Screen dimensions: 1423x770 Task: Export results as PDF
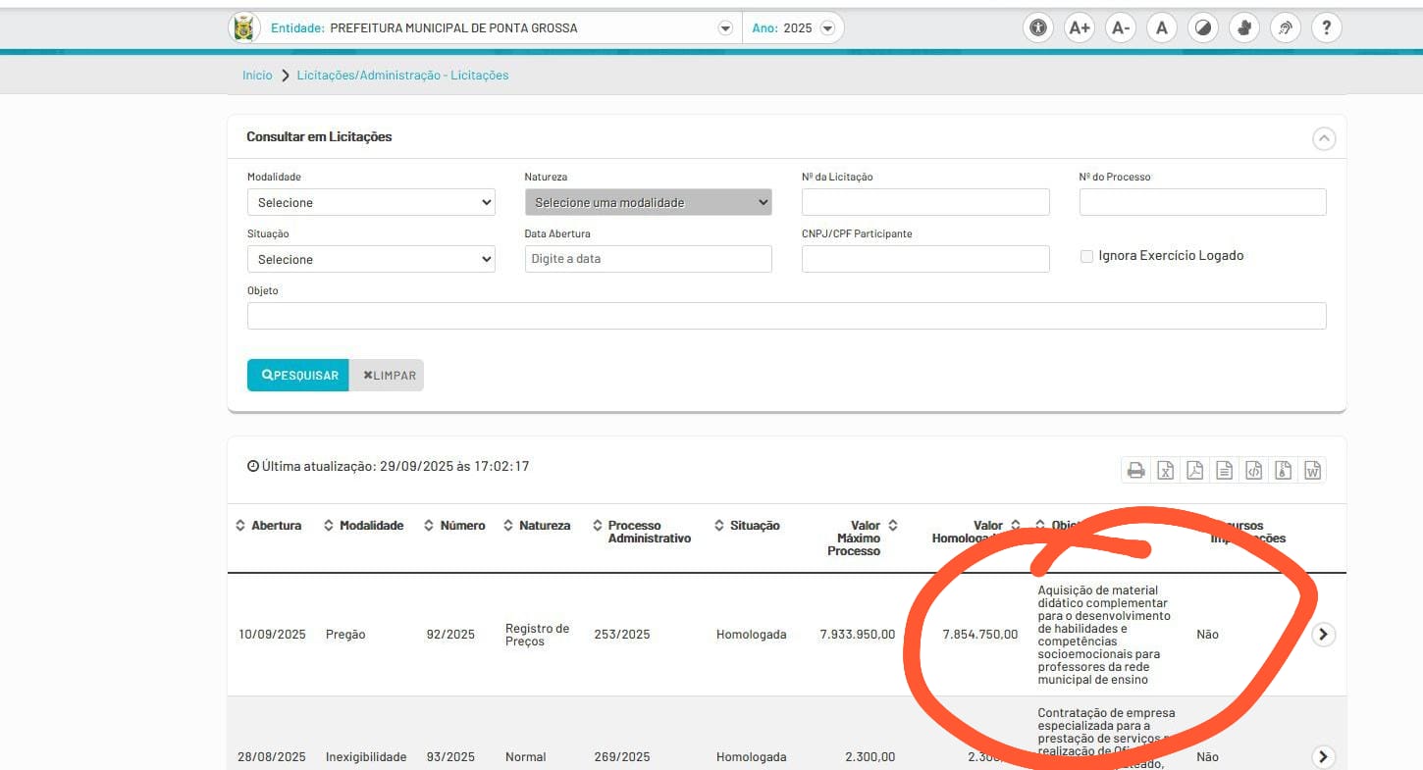(1194, 470)
